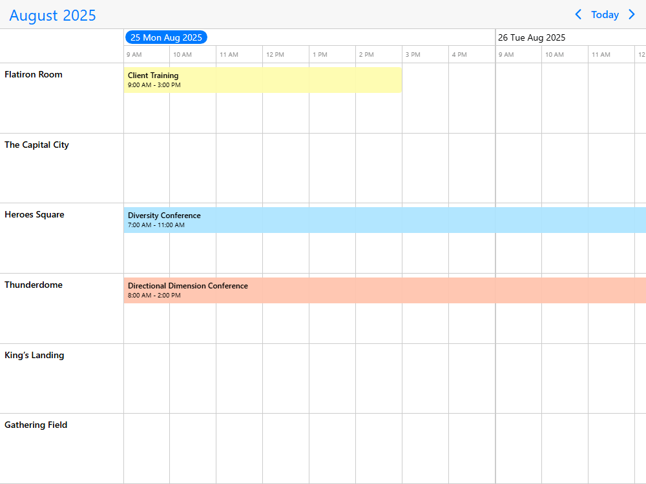Screen dimensions: 646x484
Task: Open the Directional Dimension Conference event
Action: pyautogui.click(x=384, y=290)
